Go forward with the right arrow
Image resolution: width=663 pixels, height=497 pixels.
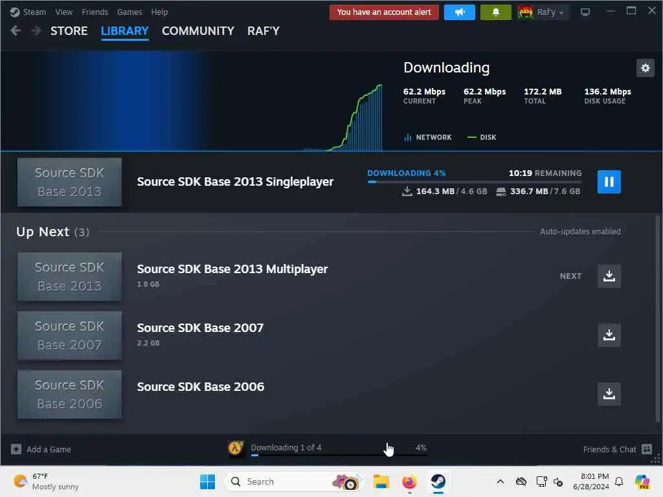(x=36, y=31)
